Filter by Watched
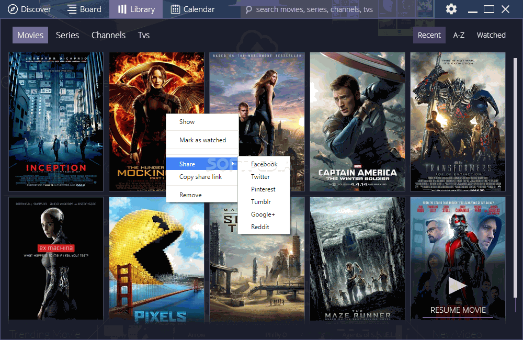523x340 pixels. coord(491,35)
